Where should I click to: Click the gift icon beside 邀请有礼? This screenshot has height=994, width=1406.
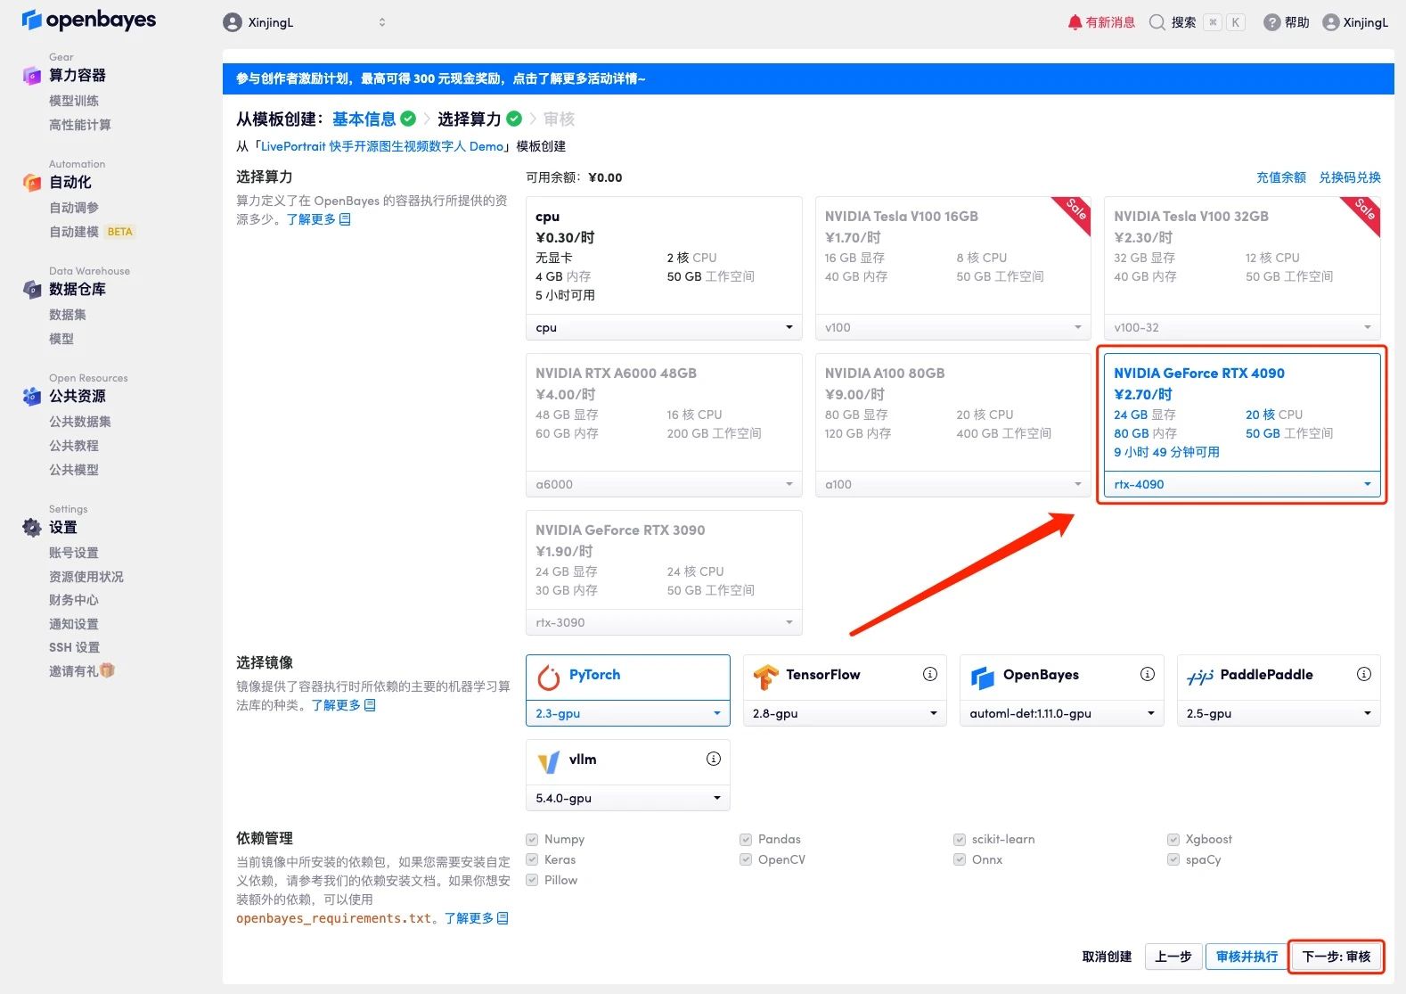coord(108,670)
